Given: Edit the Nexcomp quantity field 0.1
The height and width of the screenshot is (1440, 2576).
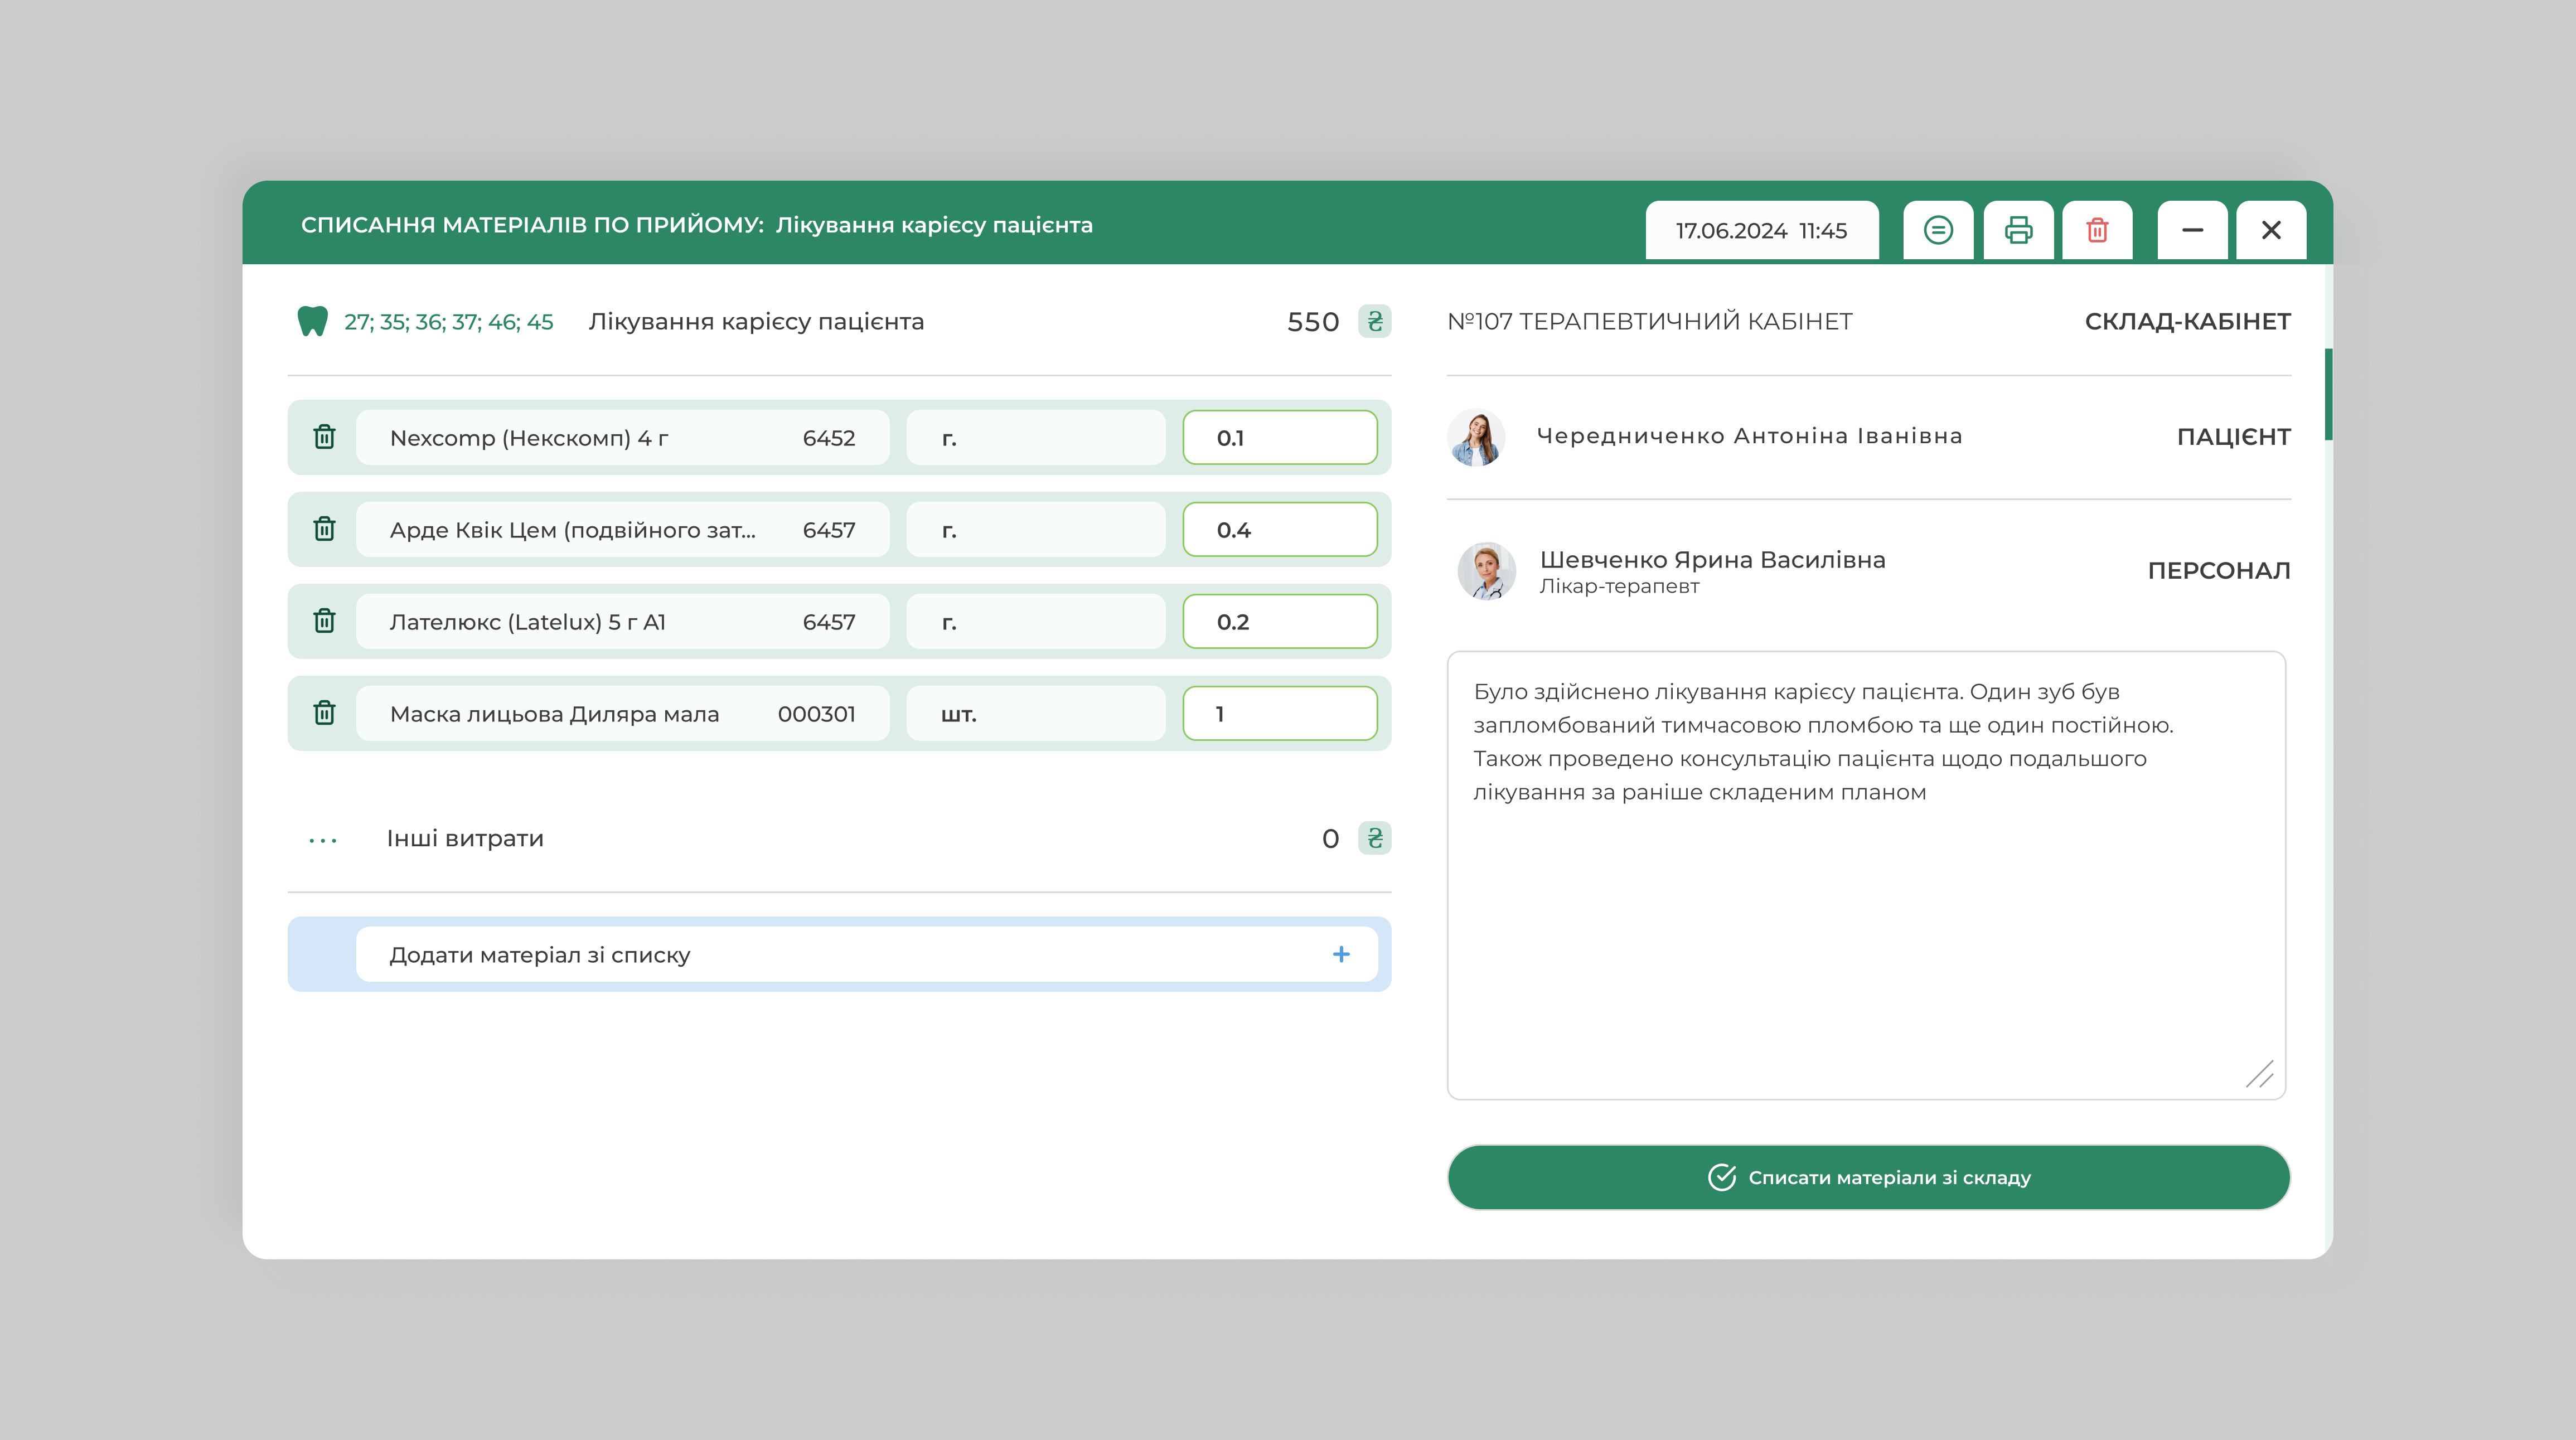Looking at the screenshot, I should [1279, 438].
